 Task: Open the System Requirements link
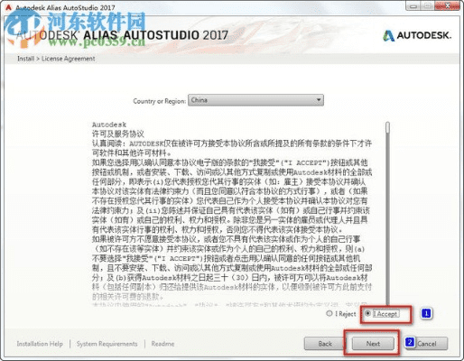(107, 344)
